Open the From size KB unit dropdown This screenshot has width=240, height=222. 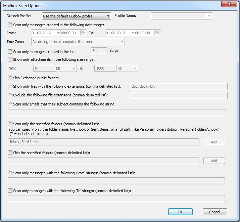coord(66,68)
